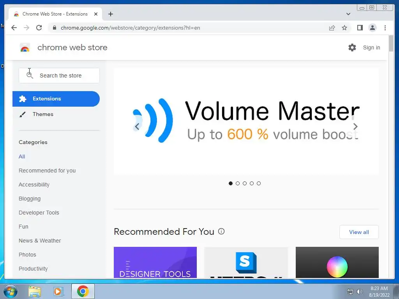
Task: Advance to next carousel slide
Action: 355,127
